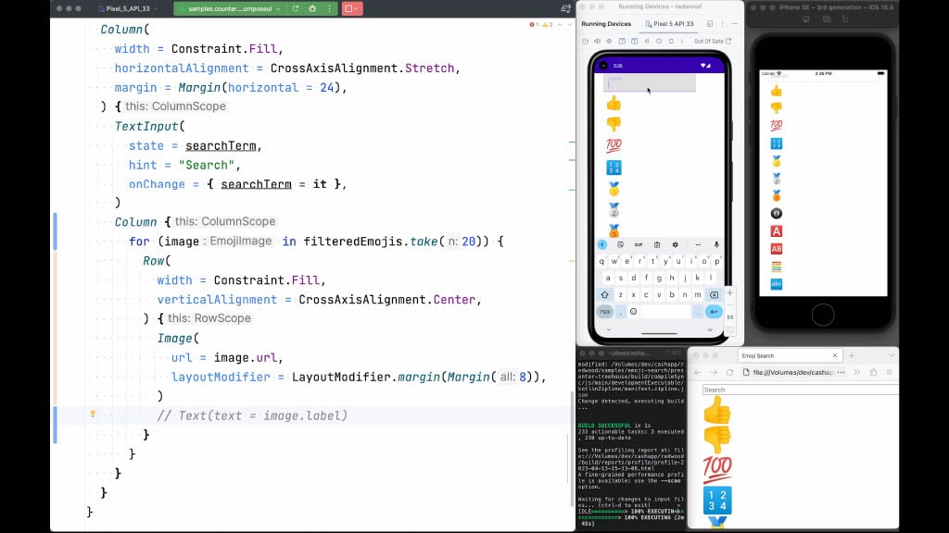The height and width of the screenshot is (533, 949).
Task: Open the run options three-dot menu
Action: [x=329, y=9]
